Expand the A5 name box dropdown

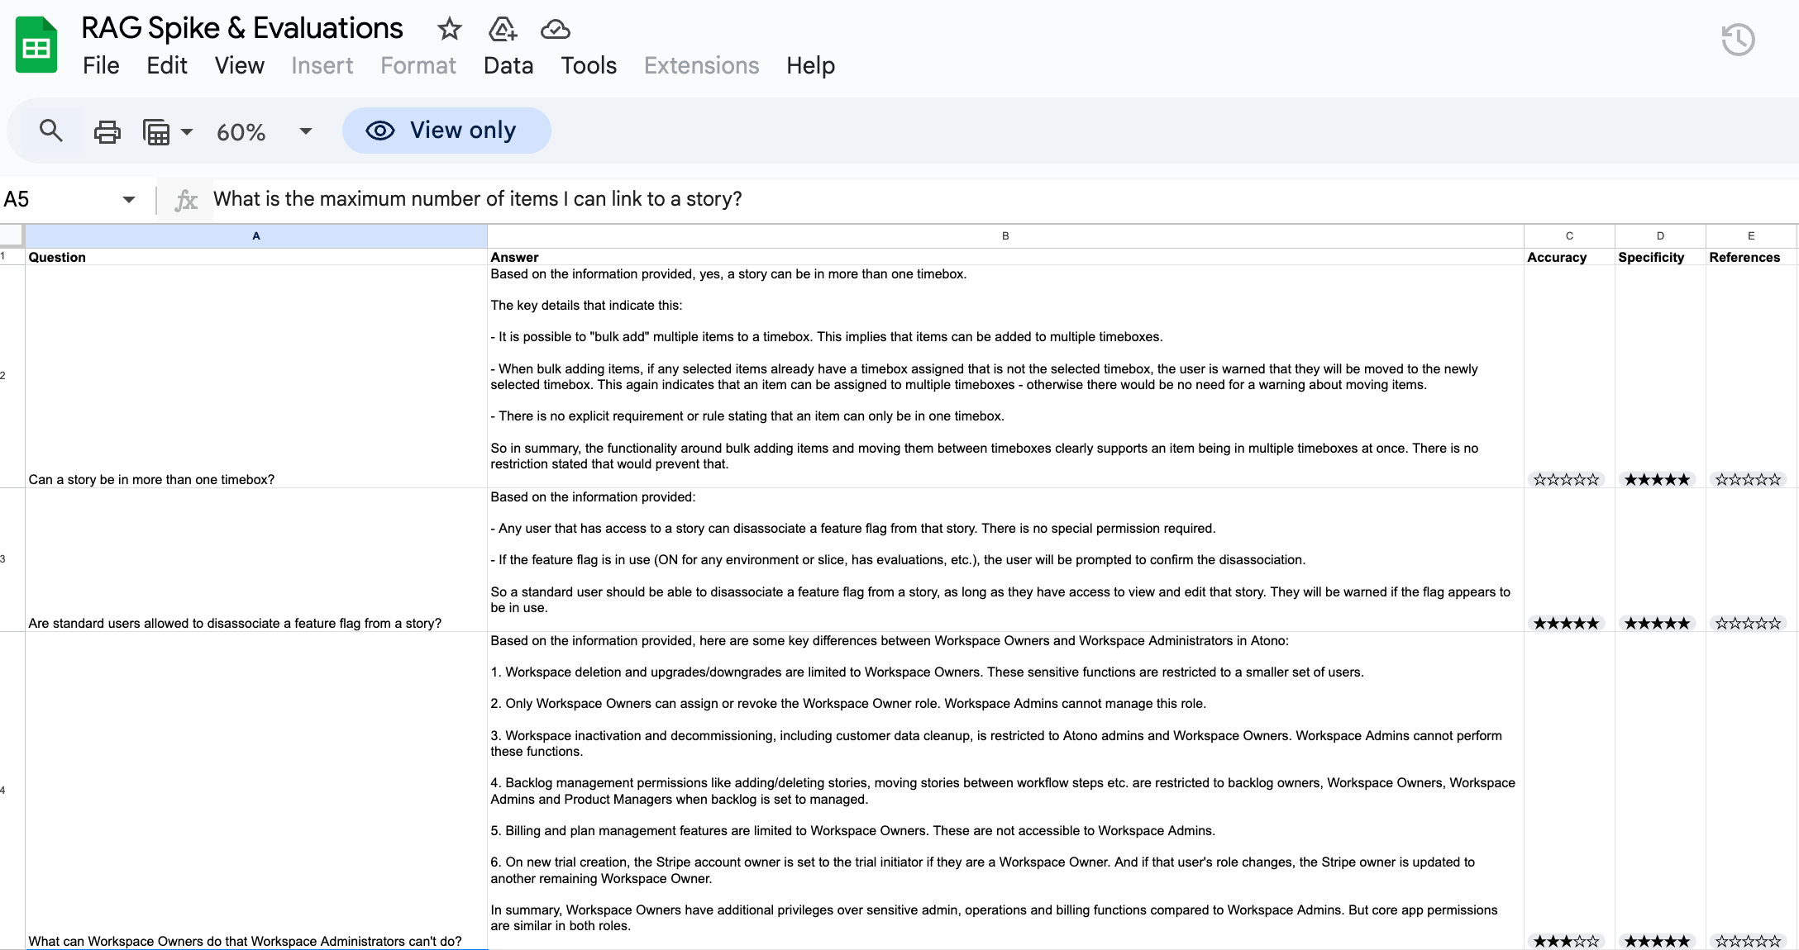[x=128, y=199]
